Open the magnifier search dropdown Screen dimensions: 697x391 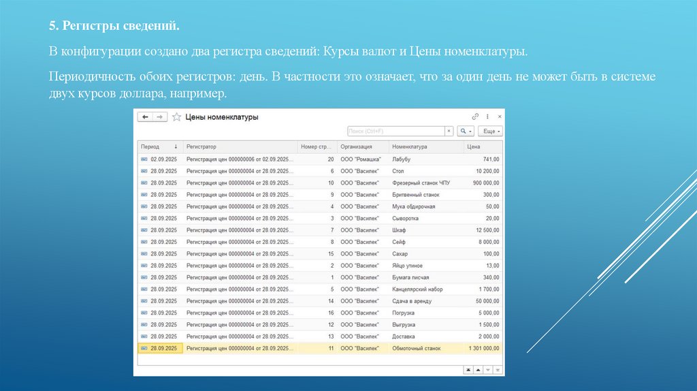[x=466, y=131]
